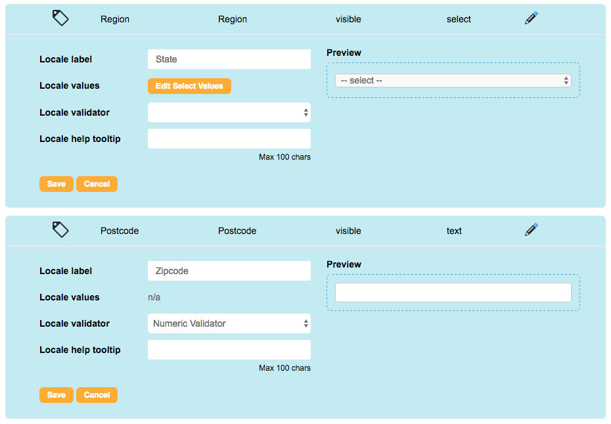Click the 'visible' status in Region row
This screenshot has height=424, width=611.
[x=348, y=19]
